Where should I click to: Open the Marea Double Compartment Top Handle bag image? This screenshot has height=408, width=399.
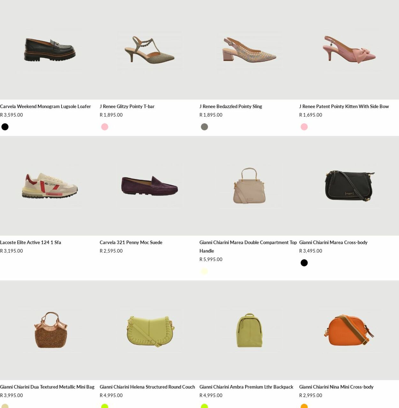[x=249, y=186]
